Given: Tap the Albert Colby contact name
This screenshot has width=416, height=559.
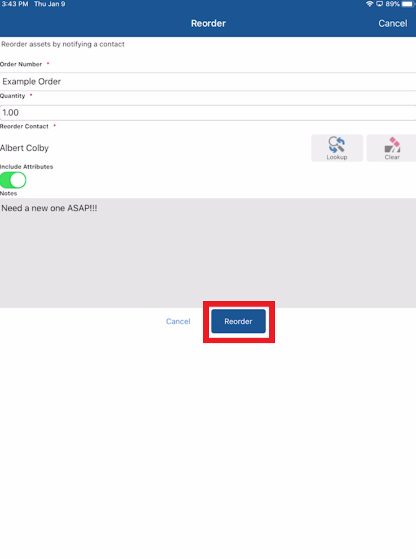Looking at the screenshot, I should (24, 148).
